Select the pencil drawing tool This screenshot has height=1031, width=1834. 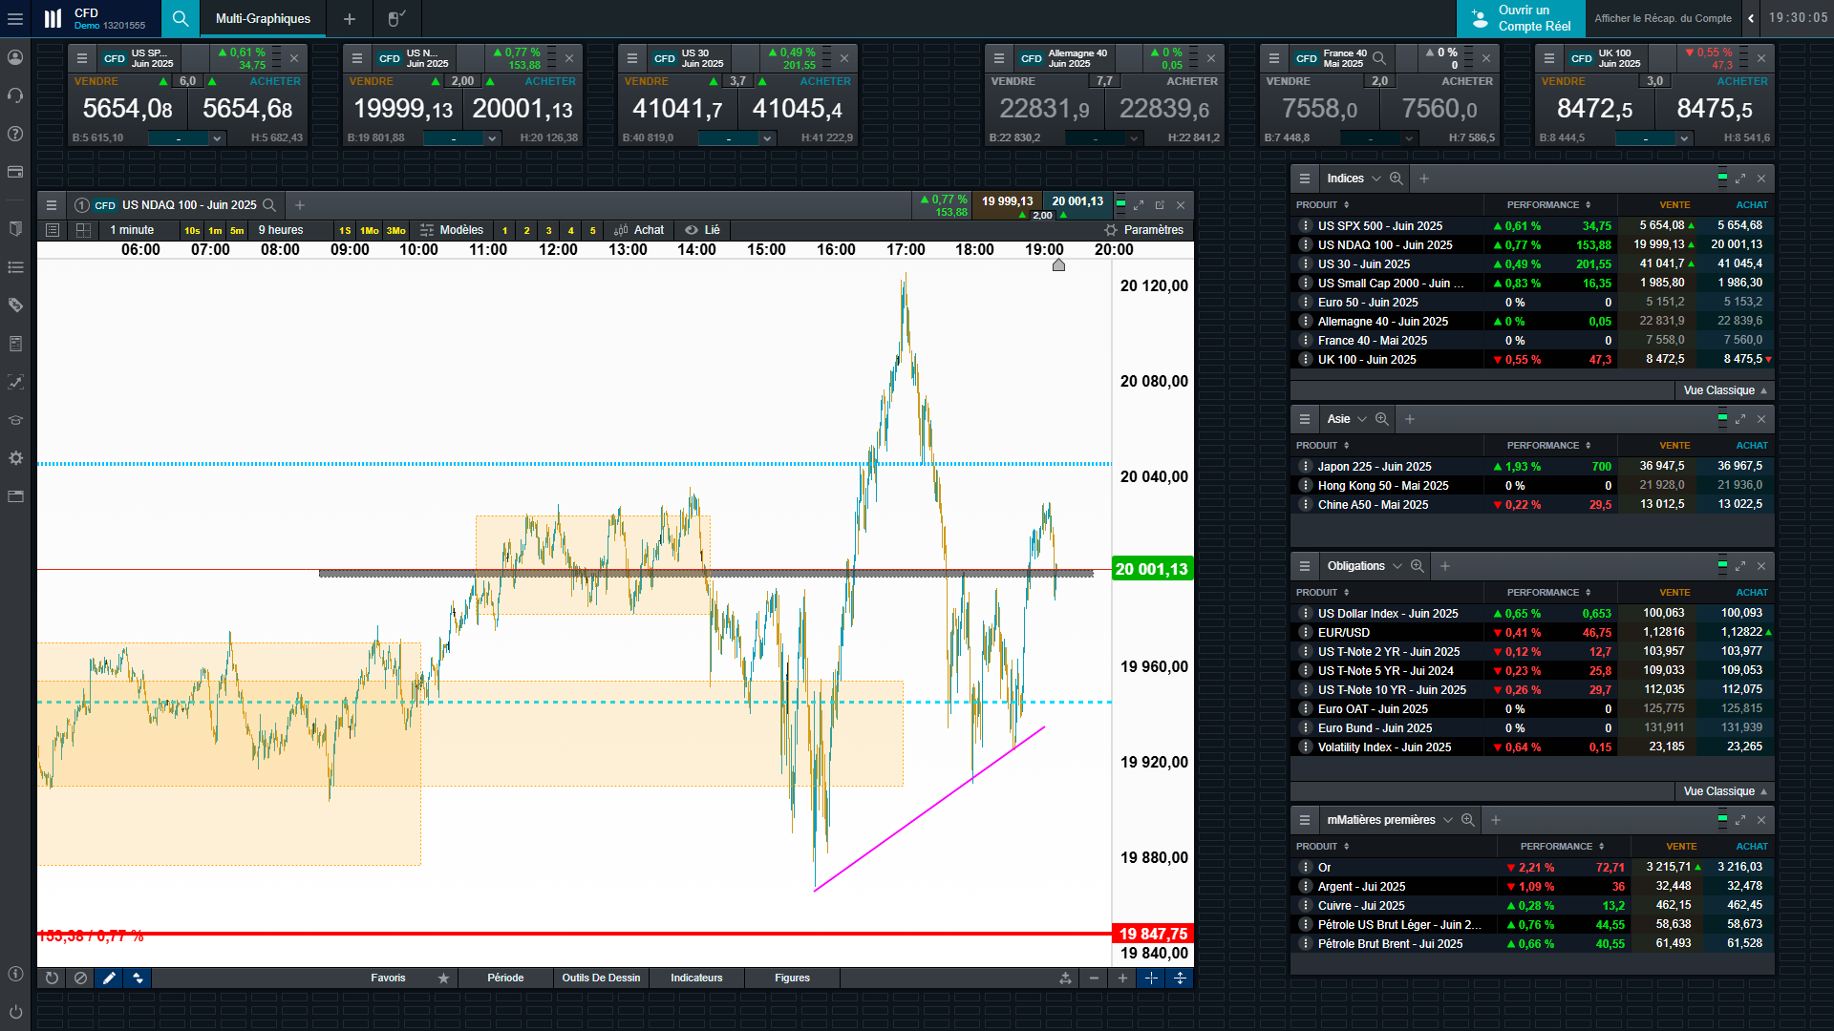tap(109, 978)
